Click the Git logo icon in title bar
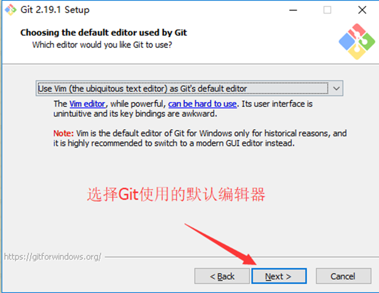This screenshot has width=379, height=293. point(11,10)
